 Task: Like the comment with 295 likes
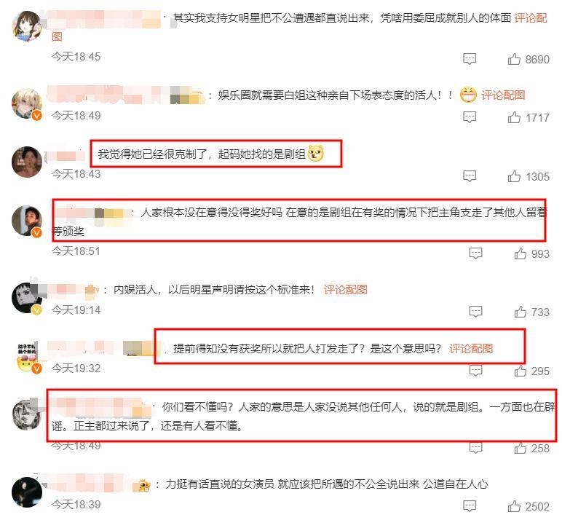520,371
